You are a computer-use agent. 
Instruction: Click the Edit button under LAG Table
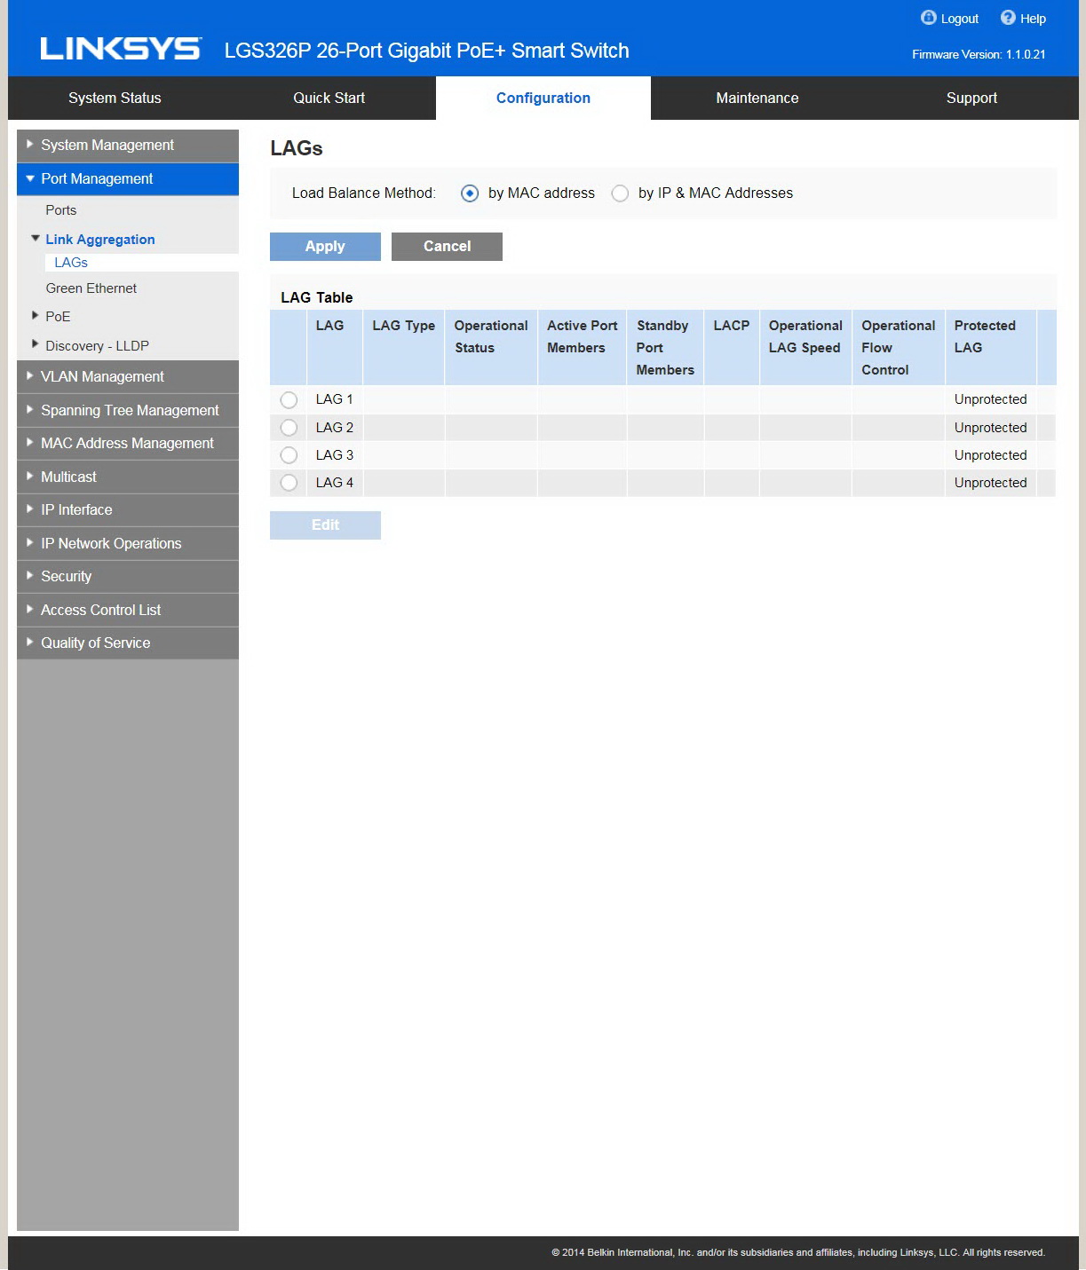(325, 525)
